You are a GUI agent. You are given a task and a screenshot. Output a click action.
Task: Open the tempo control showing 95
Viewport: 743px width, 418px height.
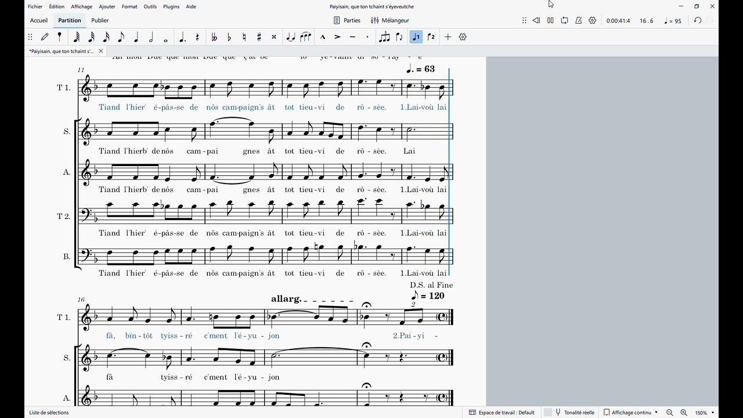pyautogui.click(x=673, y=21)
